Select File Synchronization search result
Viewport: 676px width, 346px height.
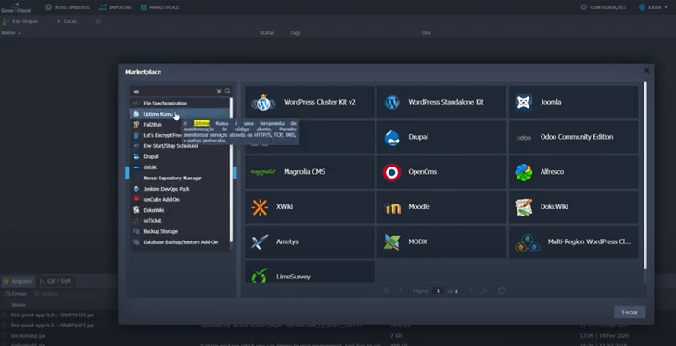[180, 104]
